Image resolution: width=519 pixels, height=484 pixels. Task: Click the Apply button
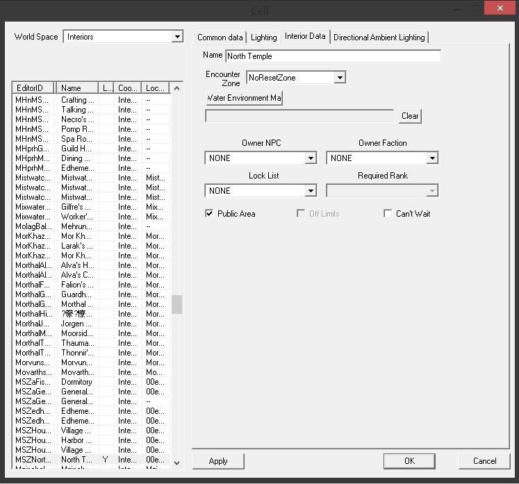pos(218,461)
